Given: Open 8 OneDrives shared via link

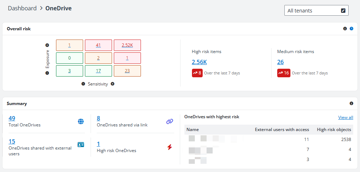Looking at the screenshot, I should pyautogui.click(x=98, y=118).
